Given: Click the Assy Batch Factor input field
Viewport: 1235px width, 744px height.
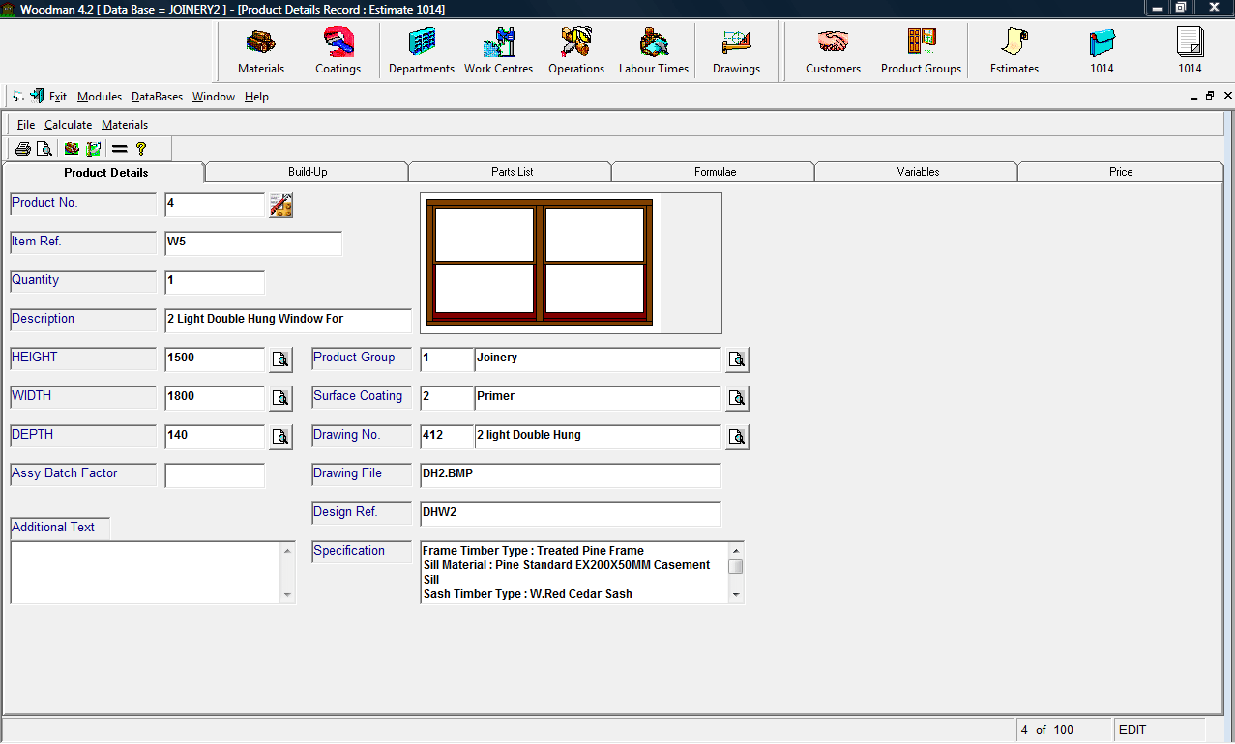Looking at the screenshot, I should coord(215,475).
